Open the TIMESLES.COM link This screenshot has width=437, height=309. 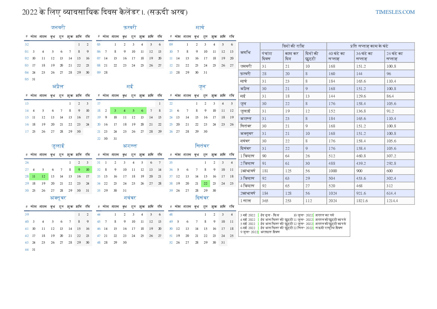point(395,12)
